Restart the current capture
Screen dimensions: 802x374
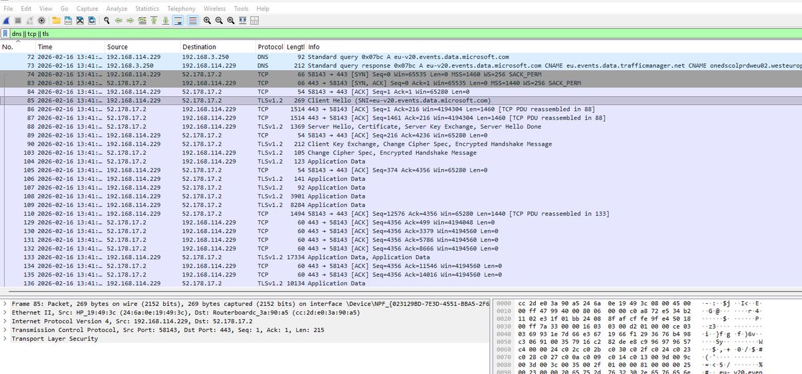tap(29, 21)
